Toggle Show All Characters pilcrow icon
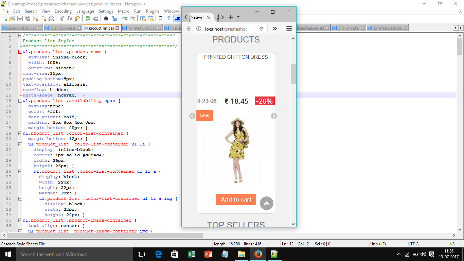 [169, 18]
